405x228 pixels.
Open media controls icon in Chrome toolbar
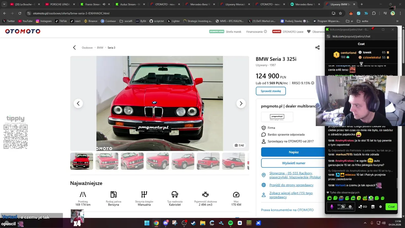[x=385, y=13]
